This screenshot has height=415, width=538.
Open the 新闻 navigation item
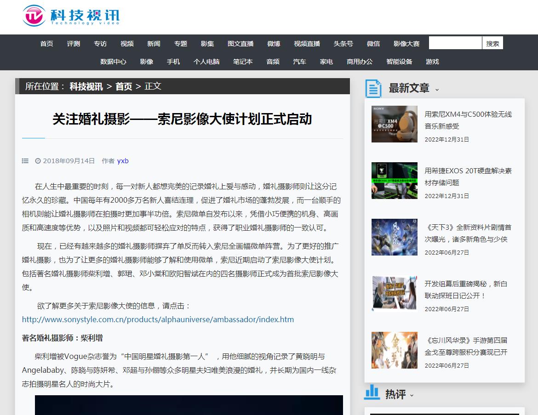[x=154, y=44]
